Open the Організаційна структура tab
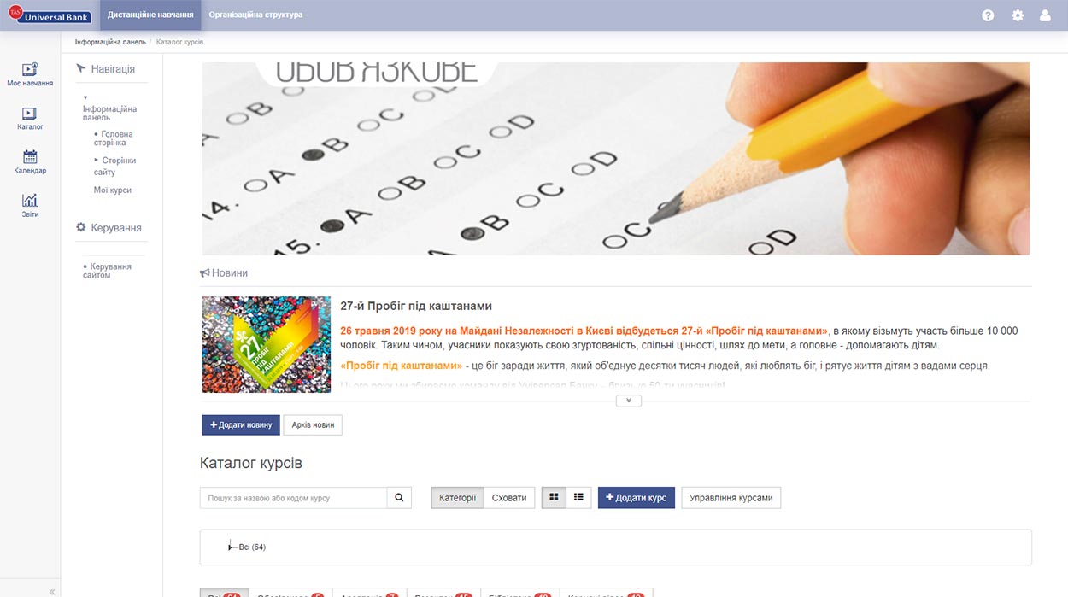Screen dimensions: 1068x597 (x=255, y=15)
